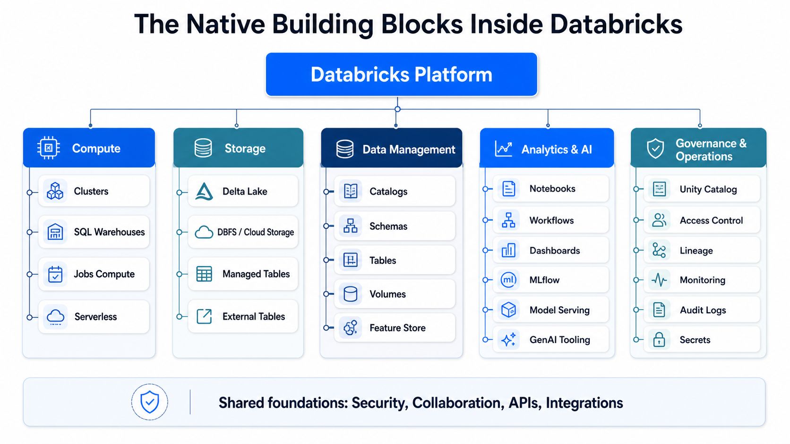This screenshot has width=790, height=444.
Task: Click the Shared foundations shield icon
Action: click(150, 402)
